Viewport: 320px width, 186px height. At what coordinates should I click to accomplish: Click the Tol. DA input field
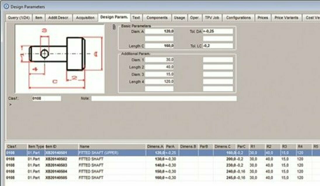[218, 31]
